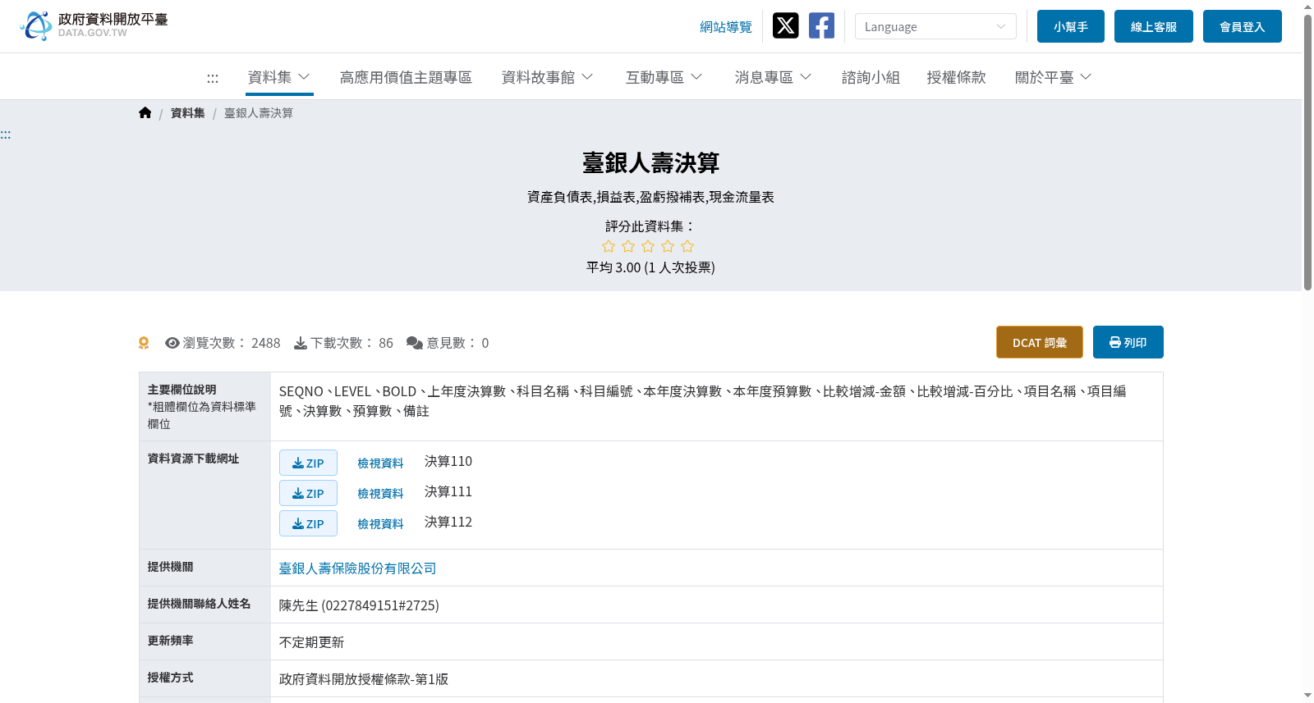Download the ZIP for 決算112
This screenshot has width=1314, height=703.
tap(308, 523)
